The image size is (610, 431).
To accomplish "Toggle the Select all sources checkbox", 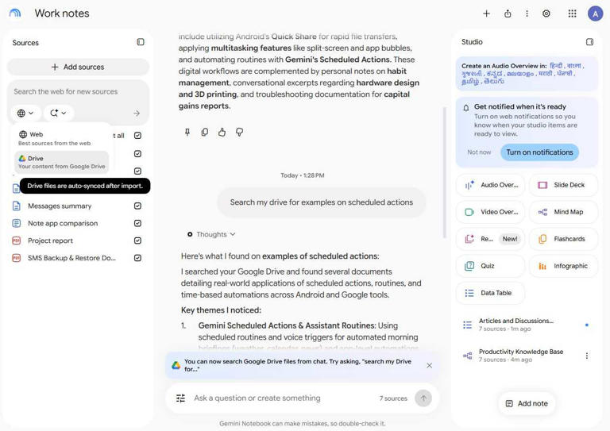I will pos(137,135).
